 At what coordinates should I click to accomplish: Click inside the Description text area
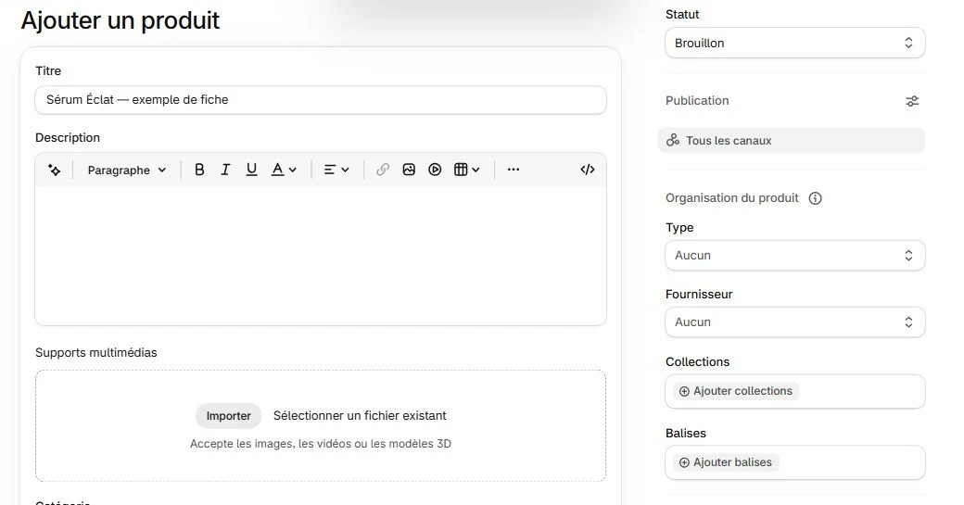click(321, 255)
